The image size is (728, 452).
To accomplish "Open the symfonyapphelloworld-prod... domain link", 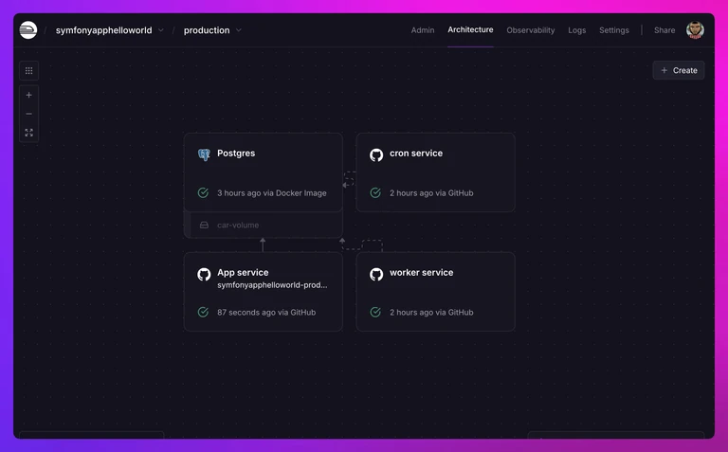I will pyautogui.click(x=272, y=285).
